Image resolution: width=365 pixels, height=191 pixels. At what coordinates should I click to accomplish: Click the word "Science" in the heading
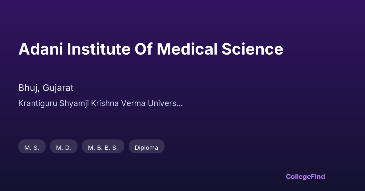point(252,49)
